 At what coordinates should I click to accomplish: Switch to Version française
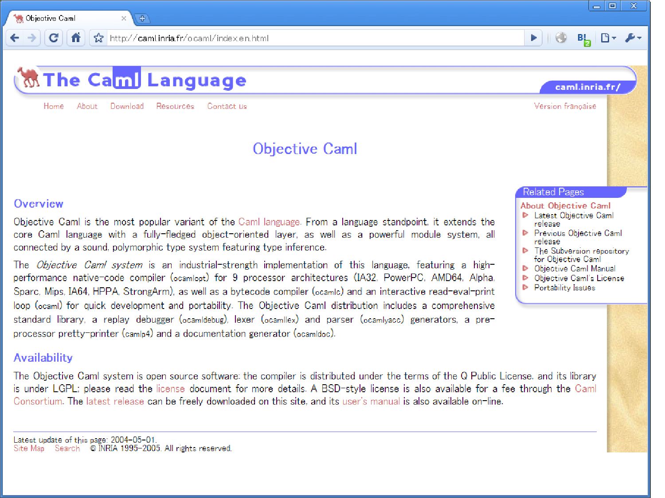[x=565, y=106]
